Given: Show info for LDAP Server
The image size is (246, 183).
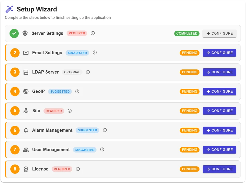Looking at the screenshot, I should point(88,72).
